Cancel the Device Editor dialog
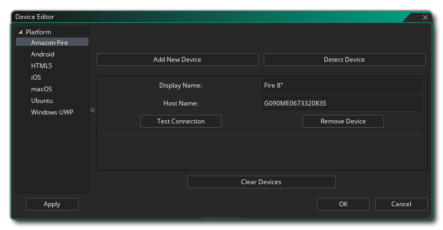The width and height of the screenshot is (443, 230). pos(401,204)
